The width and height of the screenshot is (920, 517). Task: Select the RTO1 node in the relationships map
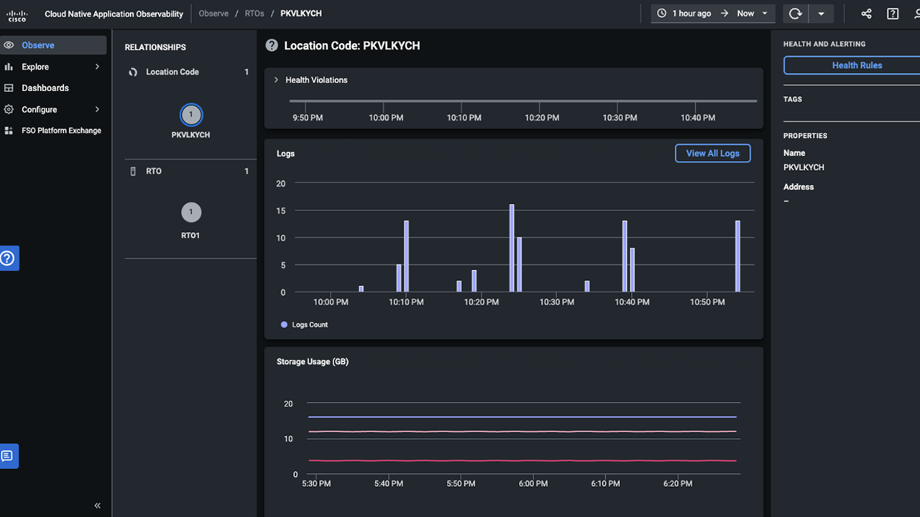[x=190, y=213]
